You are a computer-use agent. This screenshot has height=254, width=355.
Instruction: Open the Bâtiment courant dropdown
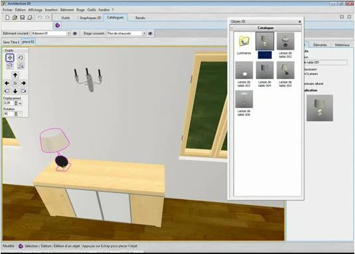pyautogui.click(x=68, y=33)
